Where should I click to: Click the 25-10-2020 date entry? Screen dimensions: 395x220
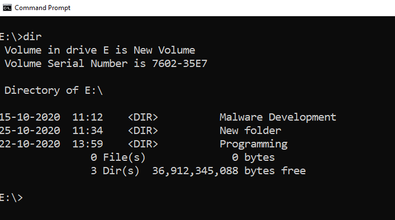30,131
